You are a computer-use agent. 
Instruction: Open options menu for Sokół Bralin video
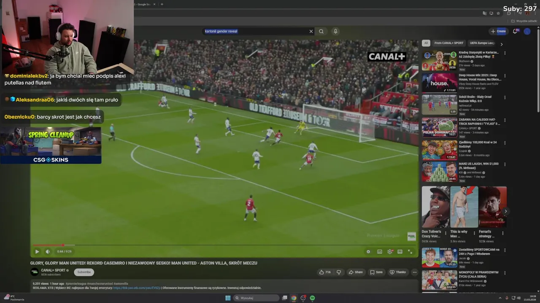(505, 97)
